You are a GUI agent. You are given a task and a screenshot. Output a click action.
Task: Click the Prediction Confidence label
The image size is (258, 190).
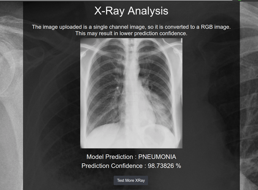click(x=111, y=166)
